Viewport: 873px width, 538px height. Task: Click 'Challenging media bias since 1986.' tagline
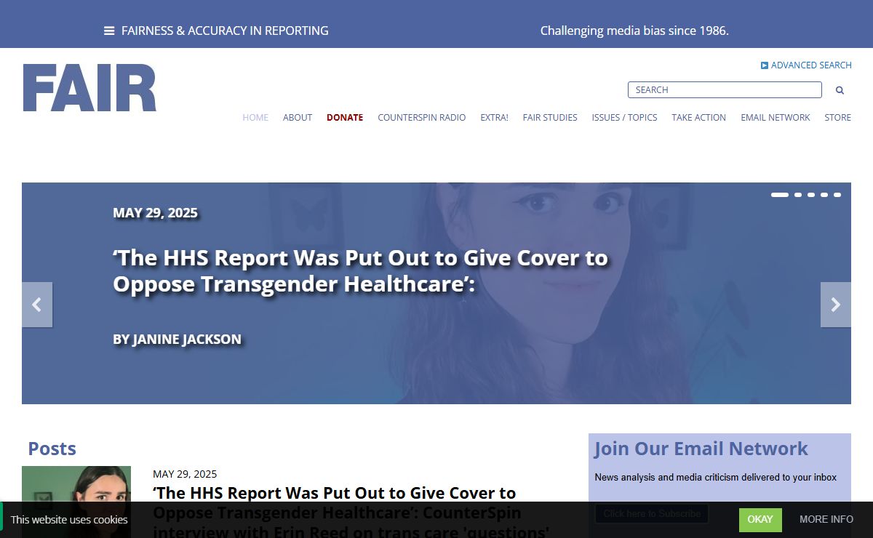coord(634,31)
